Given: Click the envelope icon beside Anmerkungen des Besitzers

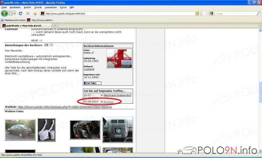Looking at the screenshot, I should tap(47, 45).
